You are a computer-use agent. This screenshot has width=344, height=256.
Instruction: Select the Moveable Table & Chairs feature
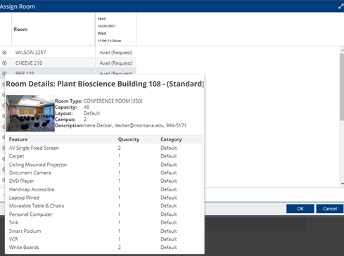(105, 206)
